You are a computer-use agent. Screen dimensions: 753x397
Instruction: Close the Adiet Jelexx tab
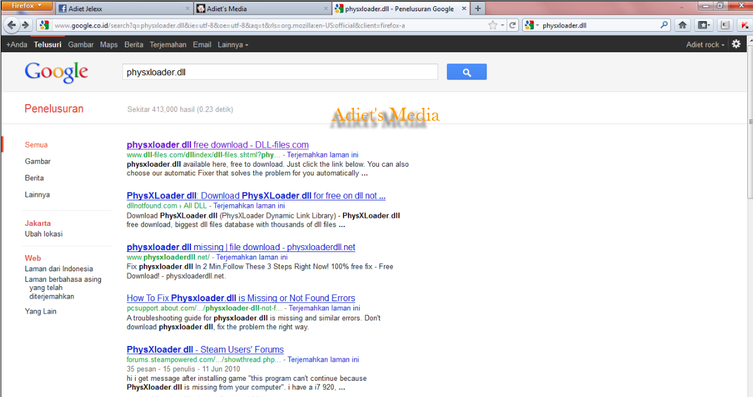click(x=188, y=9)
